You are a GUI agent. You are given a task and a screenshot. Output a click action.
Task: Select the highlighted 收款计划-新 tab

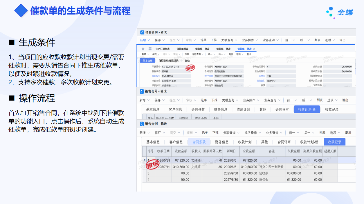[x=307, y=110]
